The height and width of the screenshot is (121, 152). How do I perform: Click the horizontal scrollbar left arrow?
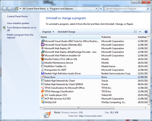[41, 108]
